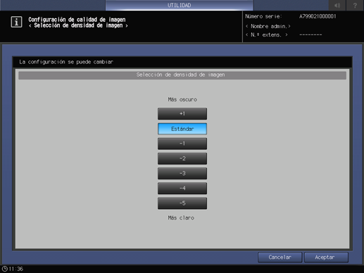Click 'La configuración se puede cambiar' message

pos(66,62)
